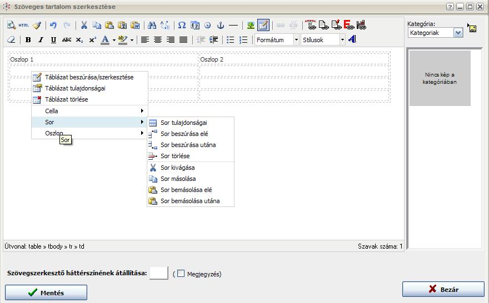Click the insert image icon
This screenshot has width=489, height=303.
pyautogui.click(x=251, y=26)
